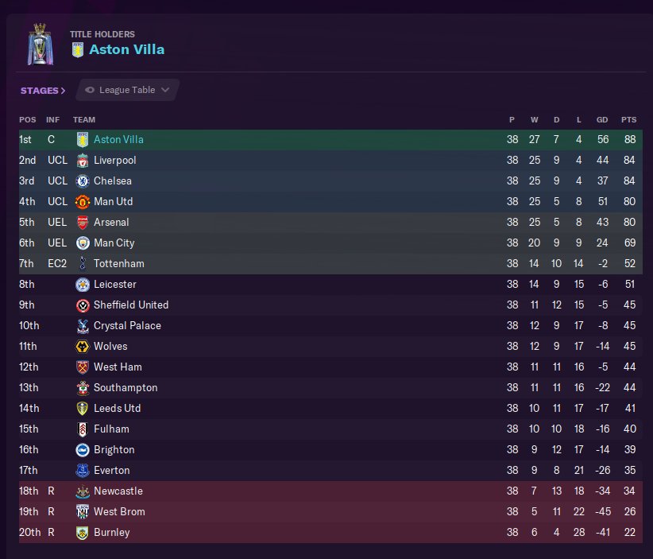Click the Wolves club badge

pos(82,347)
